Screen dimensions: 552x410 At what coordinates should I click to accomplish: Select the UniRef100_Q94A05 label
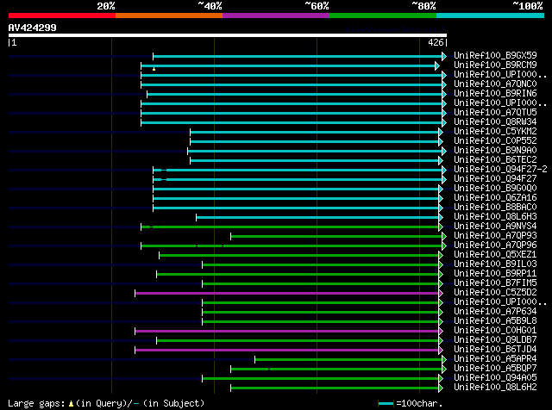[495, 378]
